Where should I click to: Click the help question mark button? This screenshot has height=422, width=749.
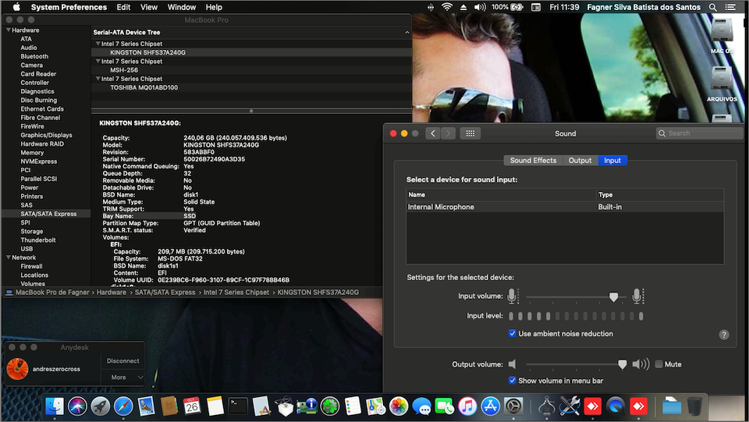723,335
